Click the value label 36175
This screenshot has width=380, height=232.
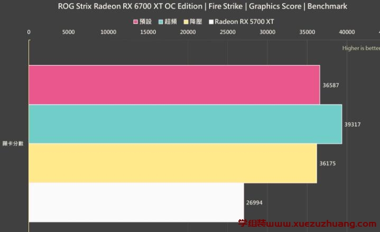[328, 163]
